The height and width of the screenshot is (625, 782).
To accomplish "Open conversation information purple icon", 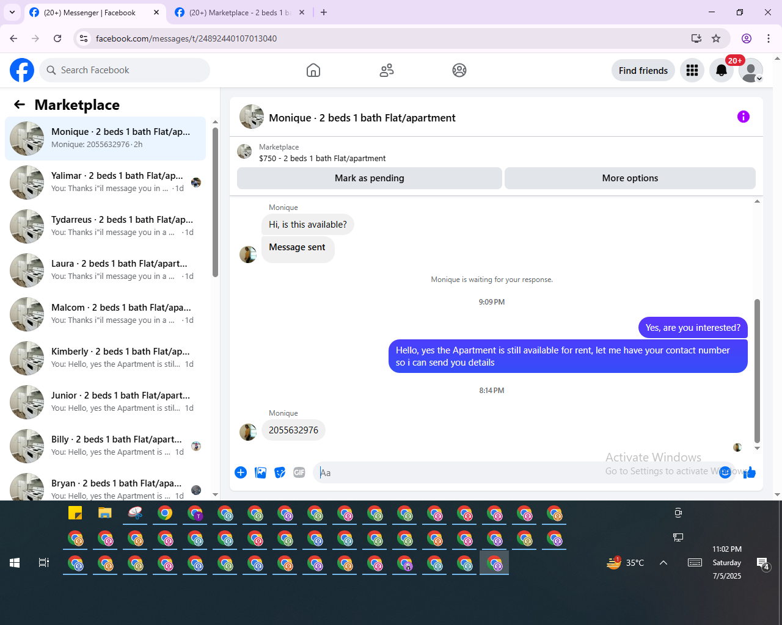I will tap(744, 117).
